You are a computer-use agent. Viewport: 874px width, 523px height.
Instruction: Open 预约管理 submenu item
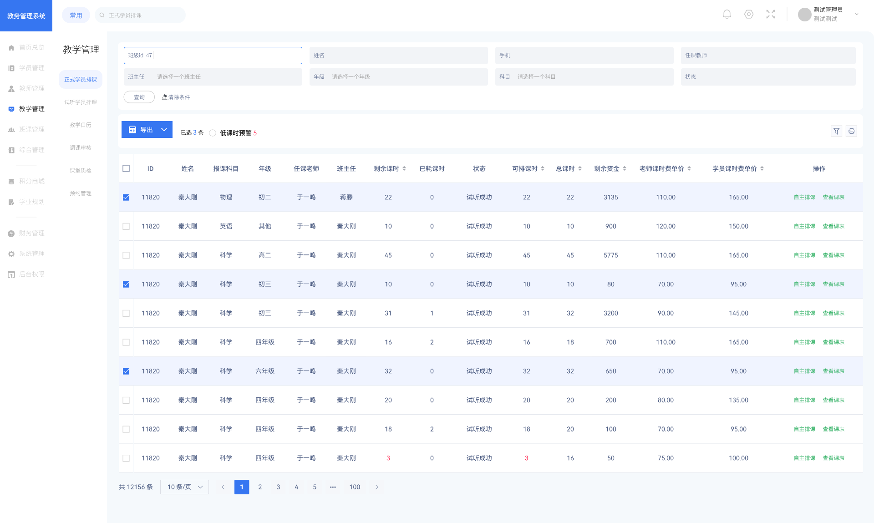coord(81,193)
